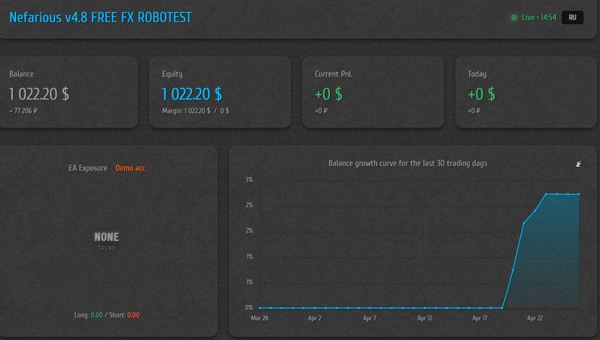Select the Balance value 1 022.20 $

tap(39, 94)
